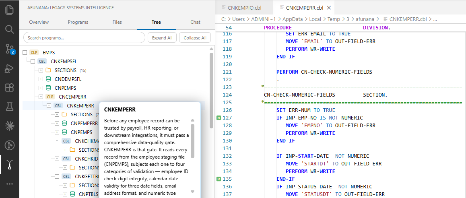Open the CNKEMPIO.cbl editor tab

(x=244, y=8)
